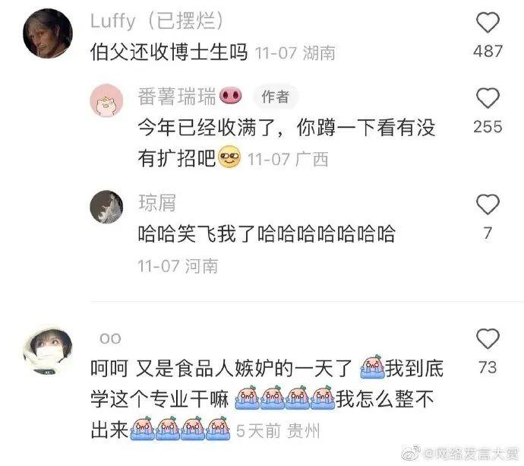This screenshot has width=524, height=466.
Task: Tap the pig nose emoji beside 番薯瑞瑞
Action: tap(231, 97)
